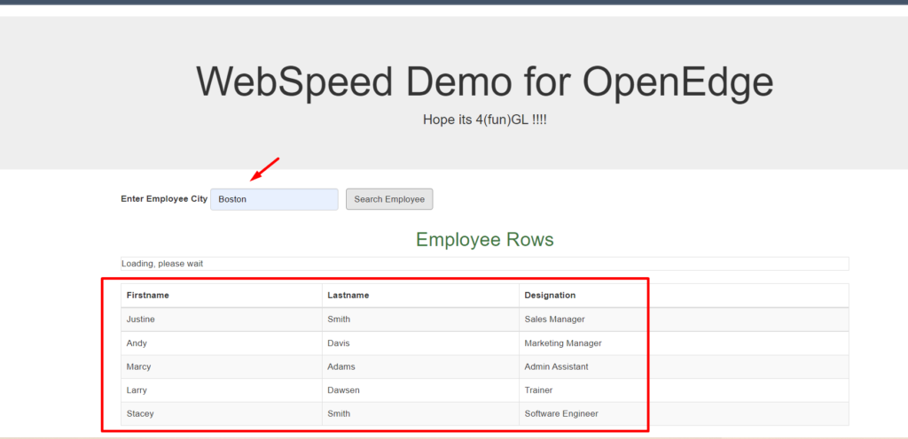
Task: Select the Marcy first name cell
Action: pyautogui.click(x=139, y=366)
